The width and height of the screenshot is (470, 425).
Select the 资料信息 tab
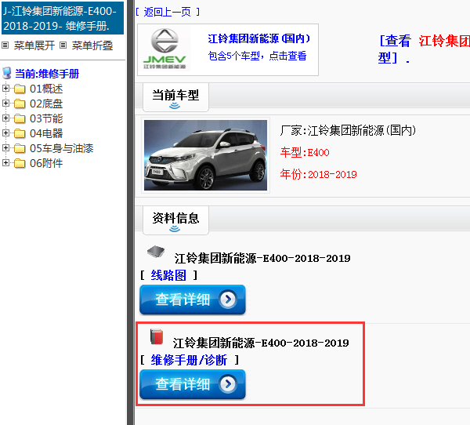(175, 220)
